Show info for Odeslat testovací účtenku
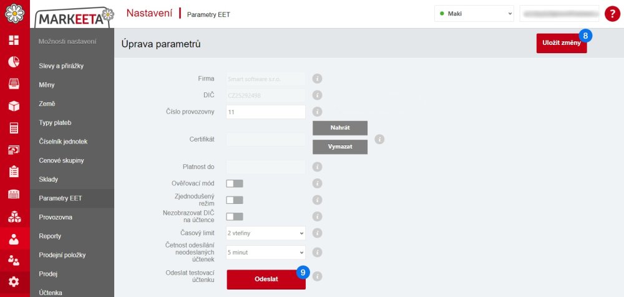The height and width of the screenshot is (297, 624). 317,276
